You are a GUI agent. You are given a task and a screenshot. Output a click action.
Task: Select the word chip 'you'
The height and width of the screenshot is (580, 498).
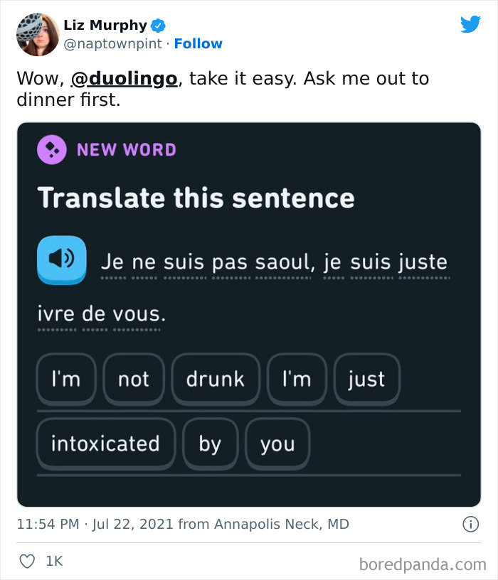(x=277, y=443)
